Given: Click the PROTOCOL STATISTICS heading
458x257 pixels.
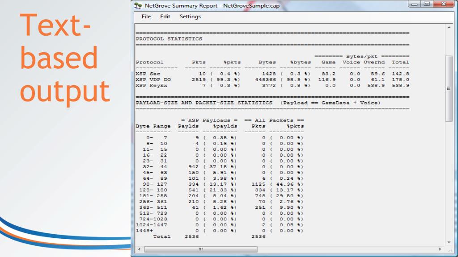Looking at the screenshot, I should point(169,39).
